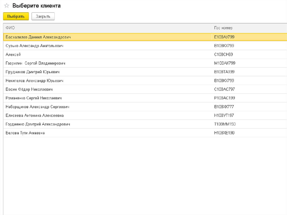Screen dimensions: 287x215
Task: Sort by the ФИО column header
Action: pos(10,28)
